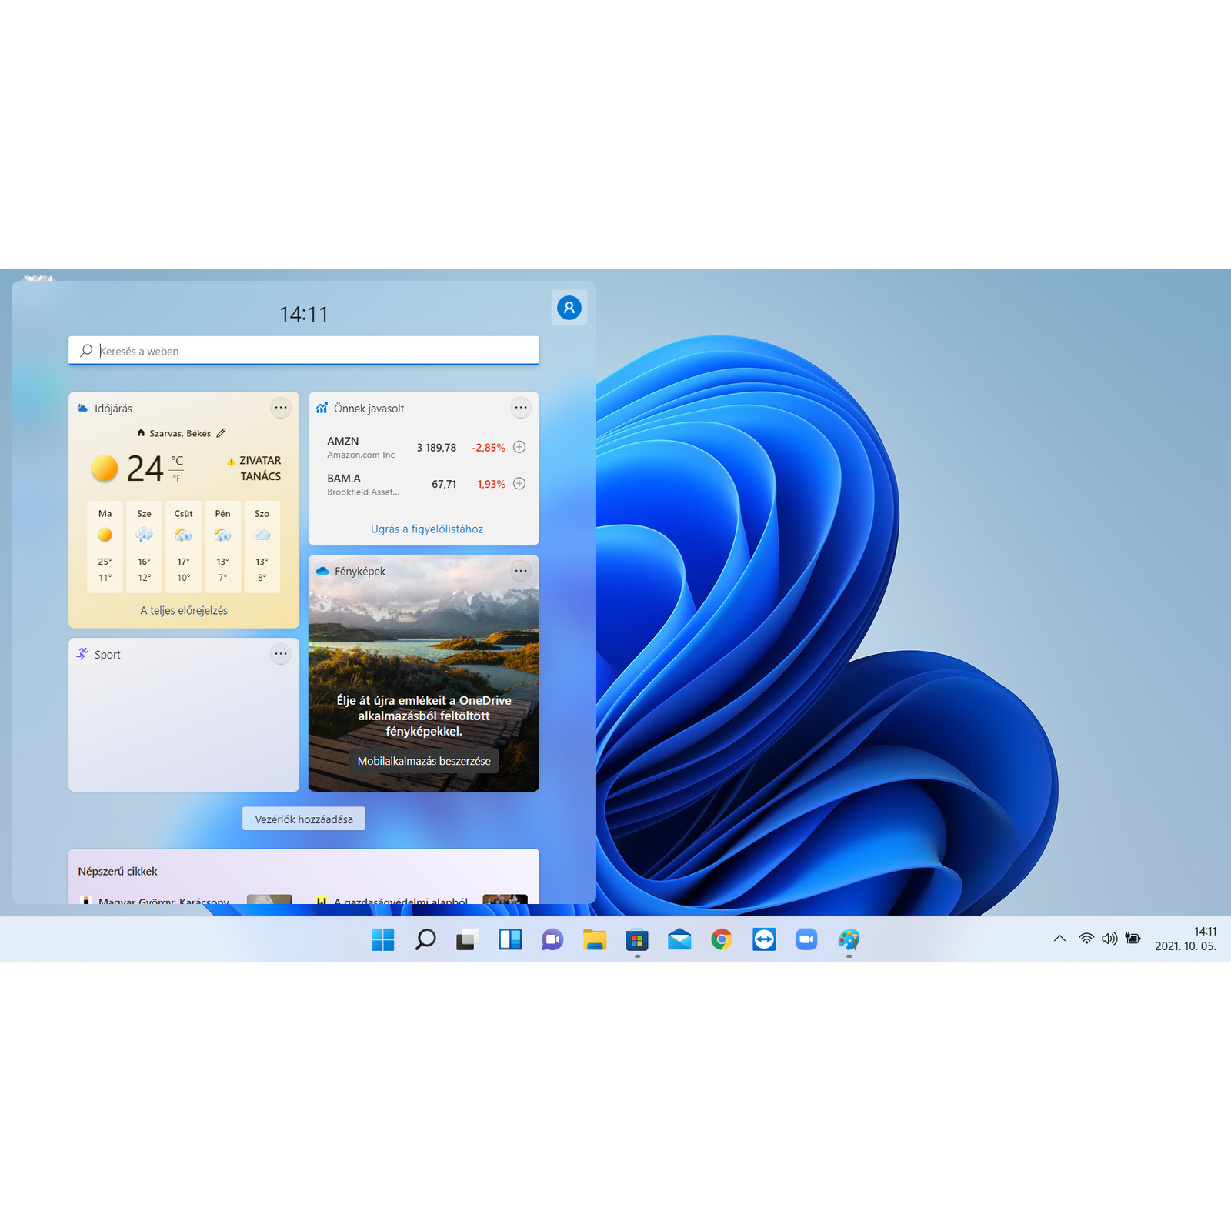Edit weather location with the pencil icon
Image resolution: width=1231 pixels, height=1231 pixels.
coord(222,432)
